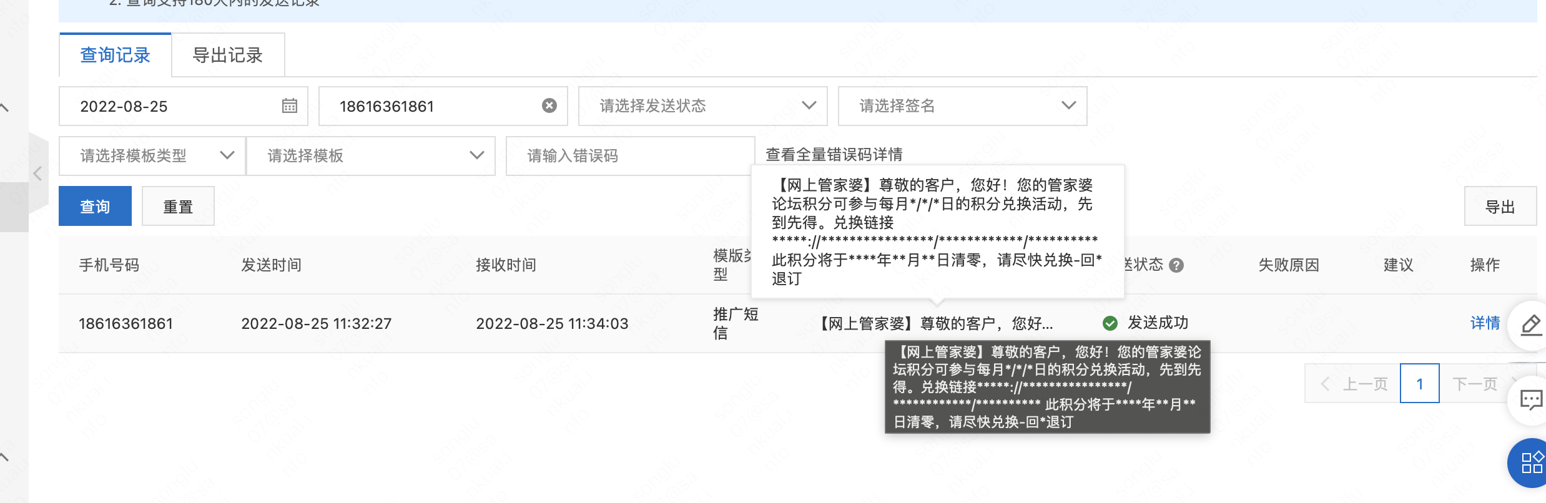Switch to the 导出记录 tab
Viewport: 1546px width, 503px height.
point(228,56)
